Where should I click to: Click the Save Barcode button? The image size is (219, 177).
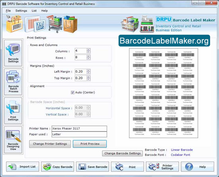pyautogui.click(x=92, y=167)
